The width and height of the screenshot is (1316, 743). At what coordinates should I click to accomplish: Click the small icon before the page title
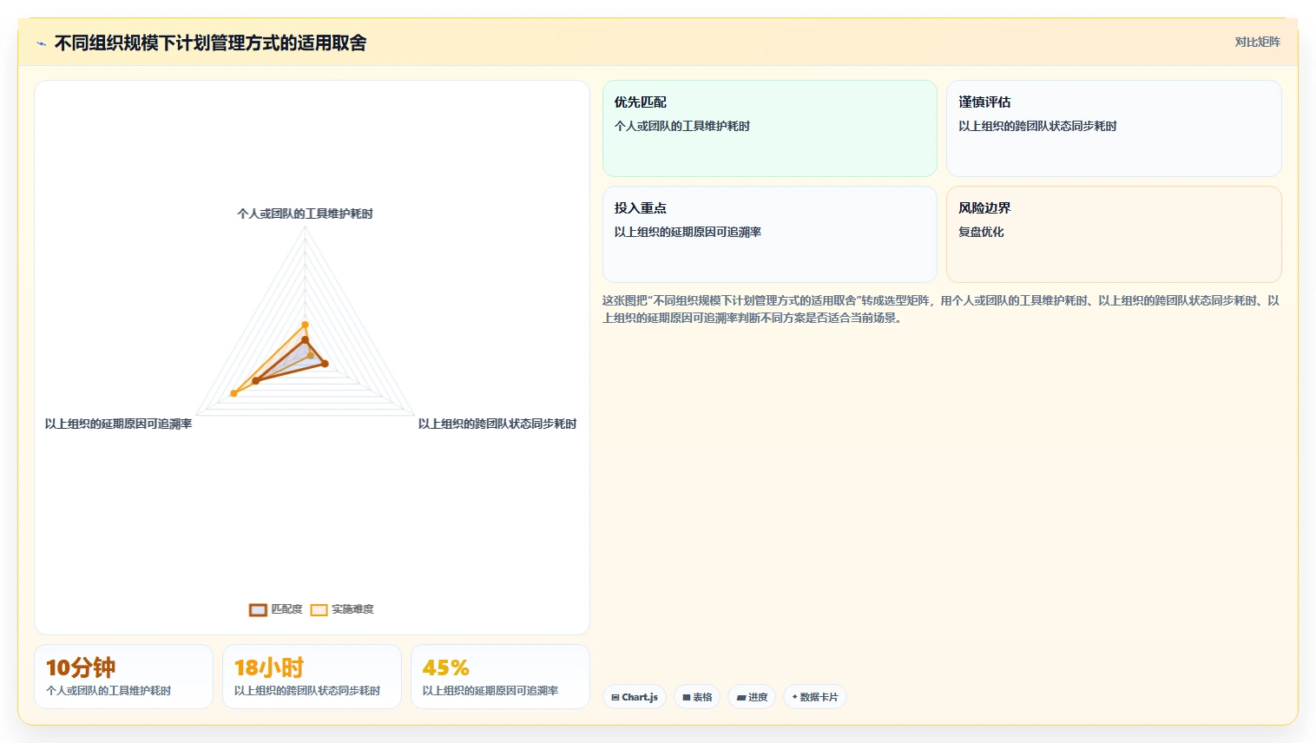(x=41, y=43)
